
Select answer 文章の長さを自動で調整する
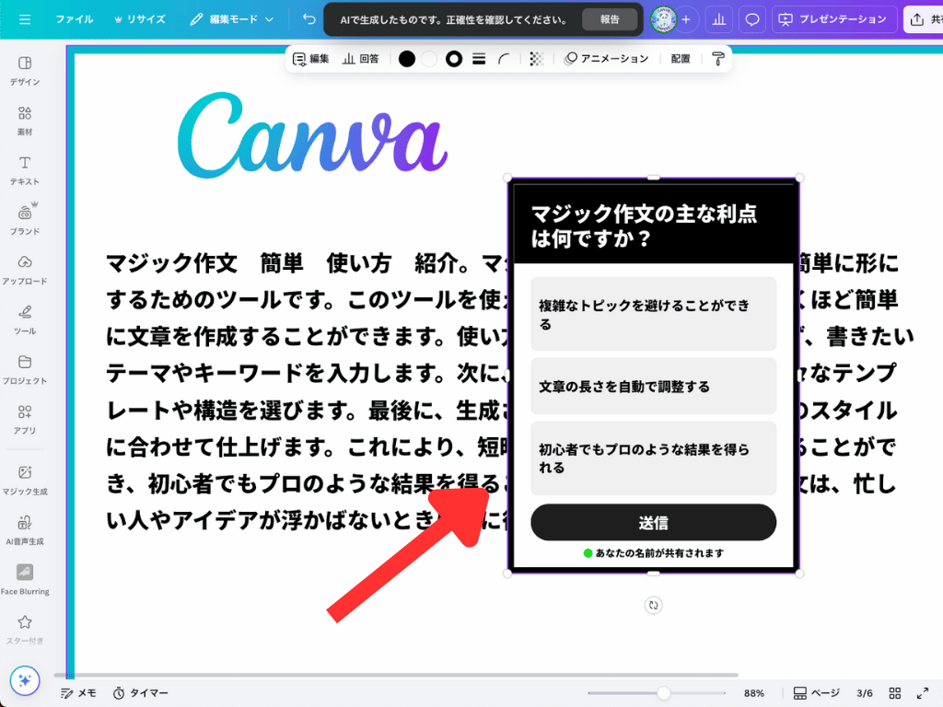coord(653,386)
